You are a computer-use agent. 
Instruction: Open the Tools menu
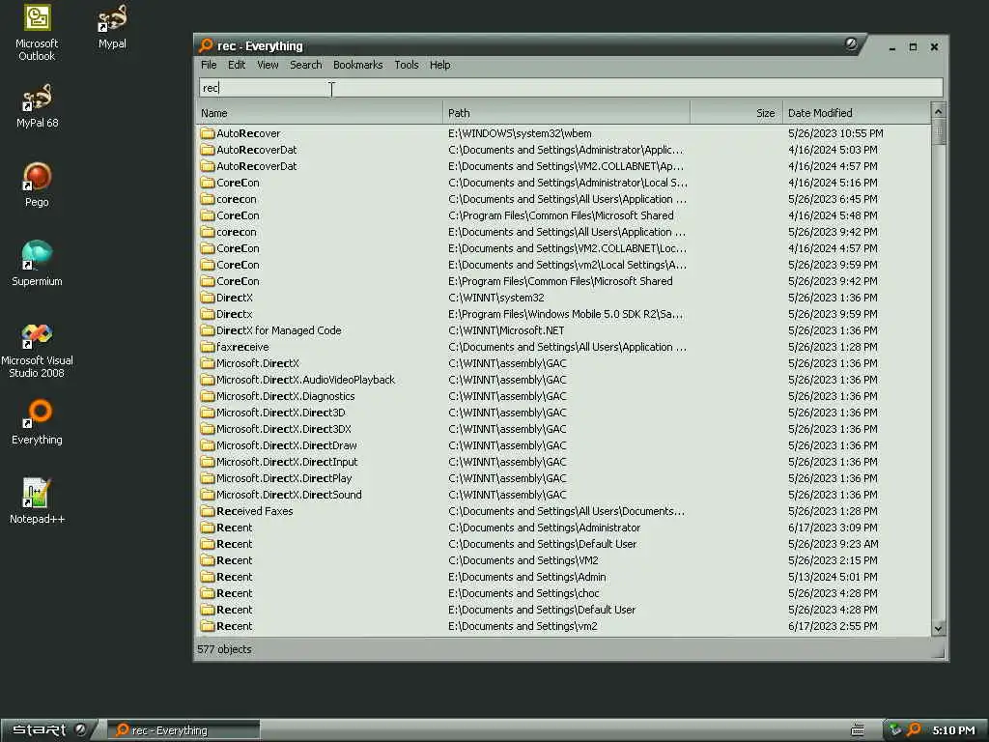click(x=407, y=65)
